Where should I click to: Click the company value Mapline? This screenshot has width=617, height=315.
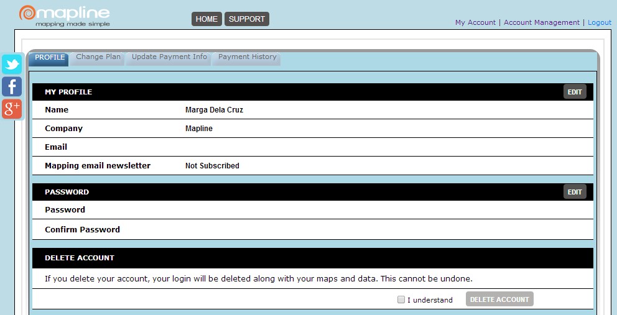pos(198,129)
